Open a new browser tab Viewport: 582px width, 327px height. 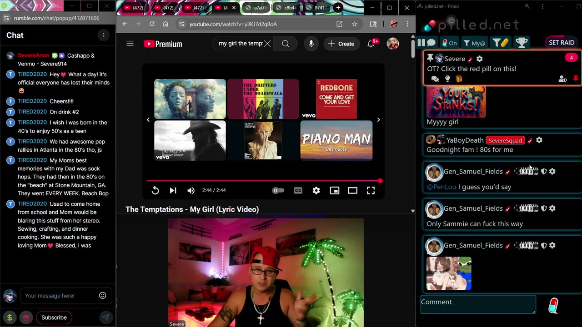(x=338, y=8)
